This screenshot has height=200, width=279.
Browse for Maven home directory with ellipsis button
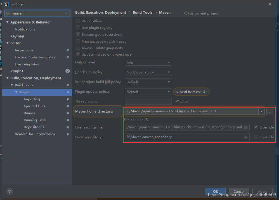pyautogui.click(x=270, y=111)
